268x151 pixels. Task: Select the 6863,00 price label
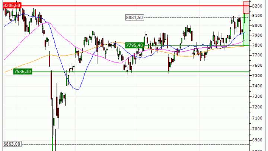[12, 144]
